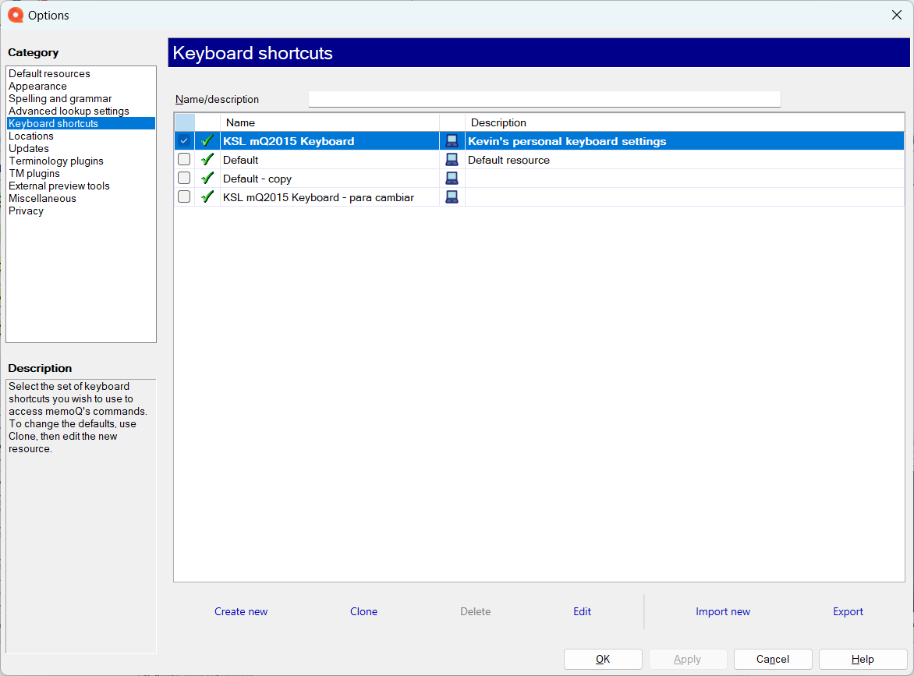Export the selected shortcut set
The height and width of the screenshot is (676, 914).
pos(848,611)
